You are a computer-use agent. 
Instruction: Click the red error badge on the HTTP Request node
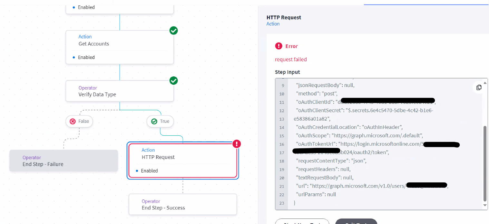click(x=237, y=144)
